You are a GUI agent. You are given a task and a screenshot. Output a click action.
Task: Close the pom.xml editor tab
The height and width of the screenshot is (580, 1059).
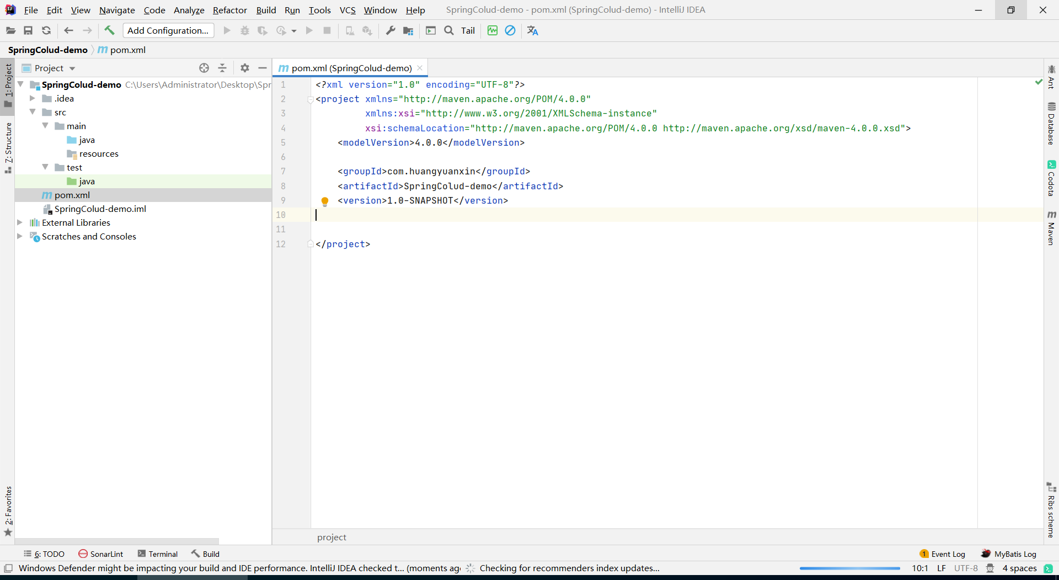pos(420,68)
